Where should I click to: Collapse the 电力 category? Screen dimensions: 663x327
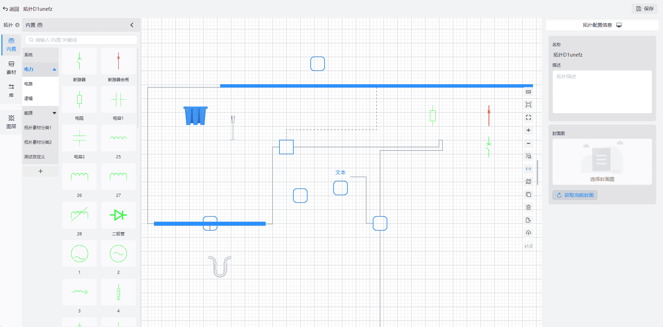click(54, 69)
